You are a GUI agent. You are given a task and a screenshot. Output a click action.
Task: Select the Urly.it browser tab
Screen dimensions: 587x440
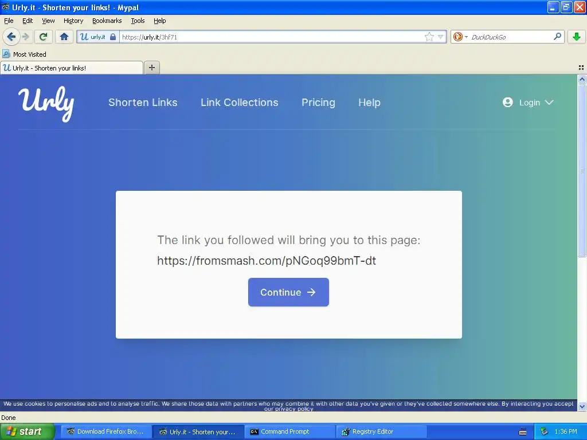point(72,68)
